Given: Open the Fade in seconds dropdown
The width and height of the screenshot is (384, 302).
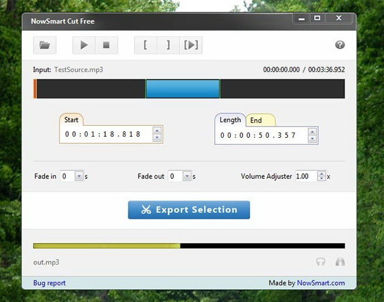Looking at the screenshot, I should [79, 177].
